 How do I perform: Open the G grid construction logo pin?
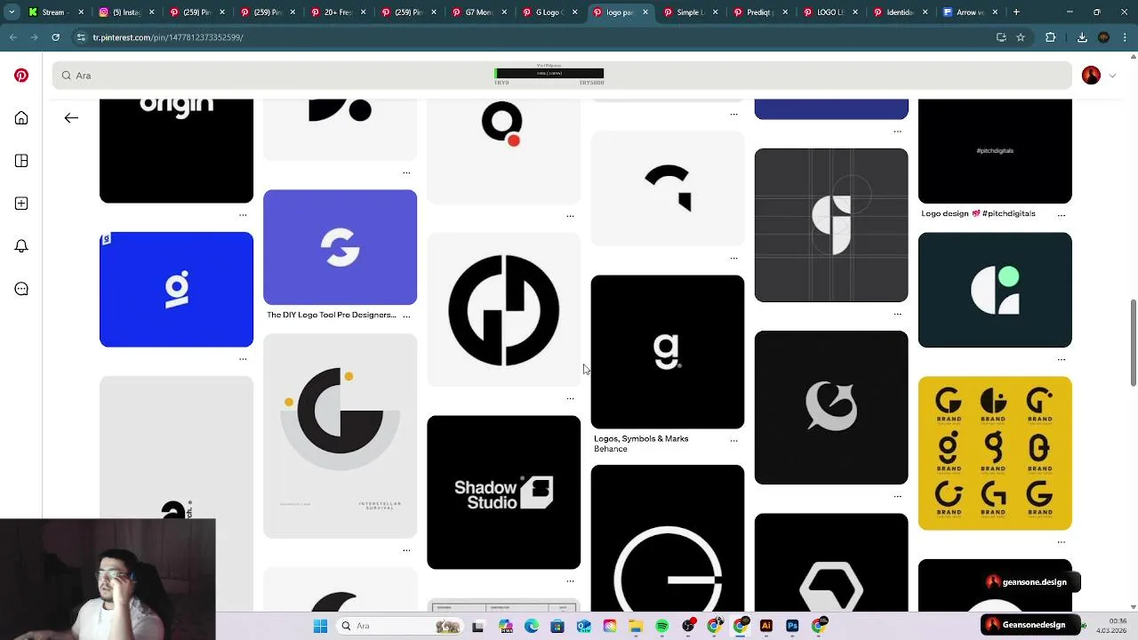coord(830,225)
